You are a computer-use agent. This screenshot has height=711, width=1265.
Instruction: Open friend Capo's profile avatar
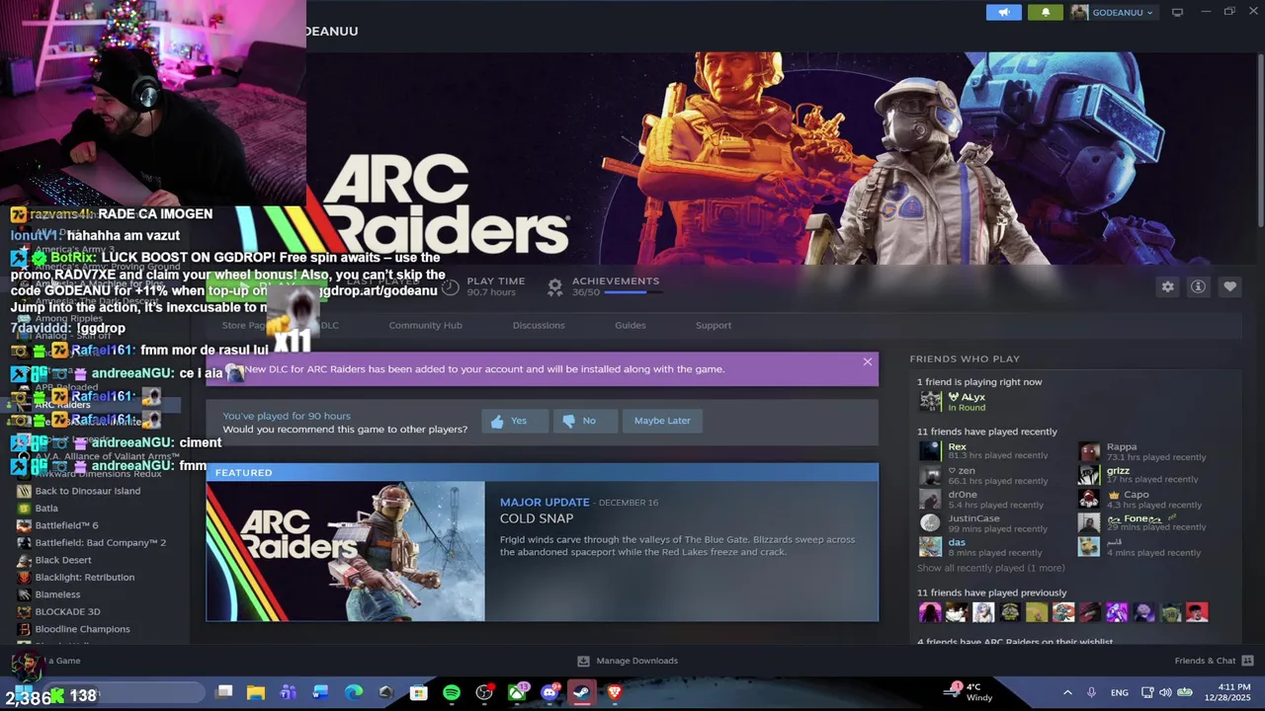(1089, 499)
